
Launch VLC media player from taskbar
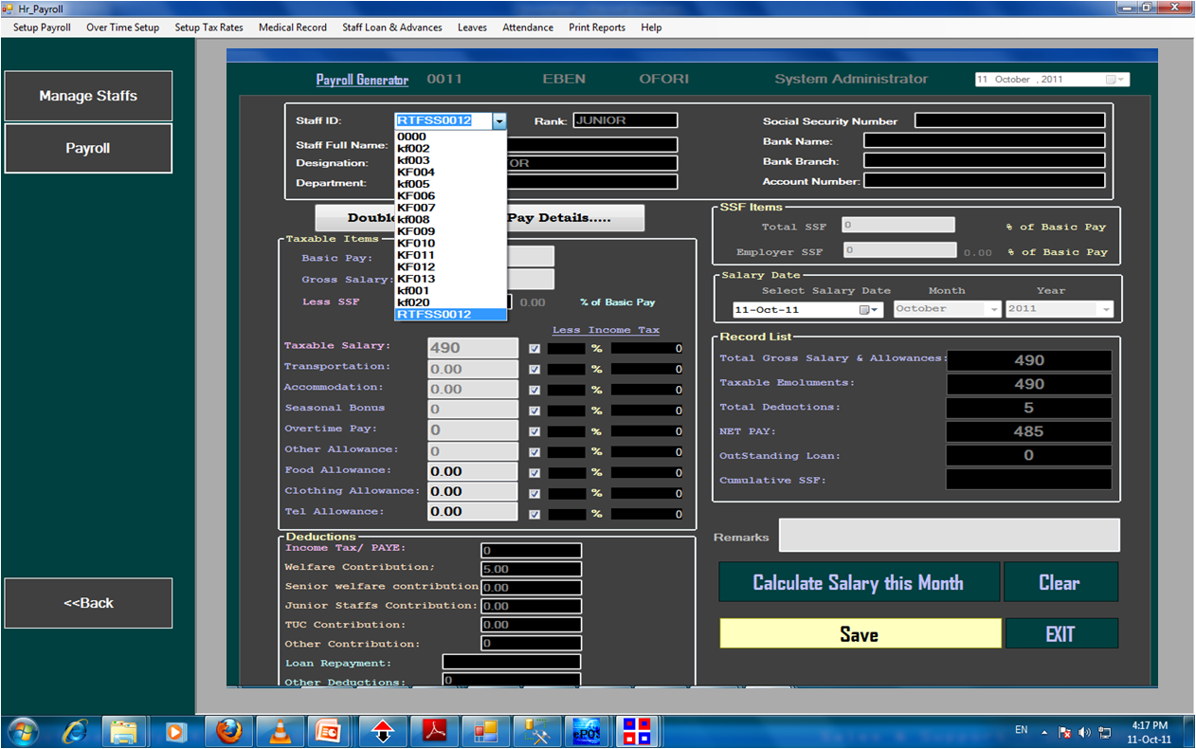tap(280, 731)
